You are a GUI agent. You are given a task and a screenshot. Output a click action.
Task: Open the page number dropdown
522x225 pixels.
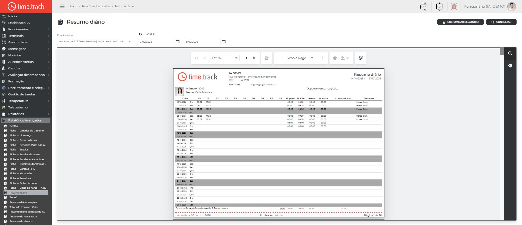236,58
